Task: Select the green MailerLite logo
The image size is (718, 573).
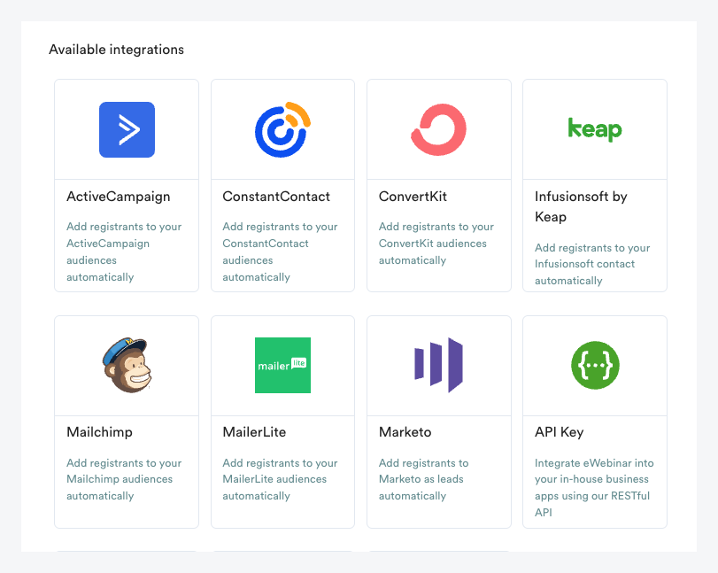Action: [x=282, y=365]
